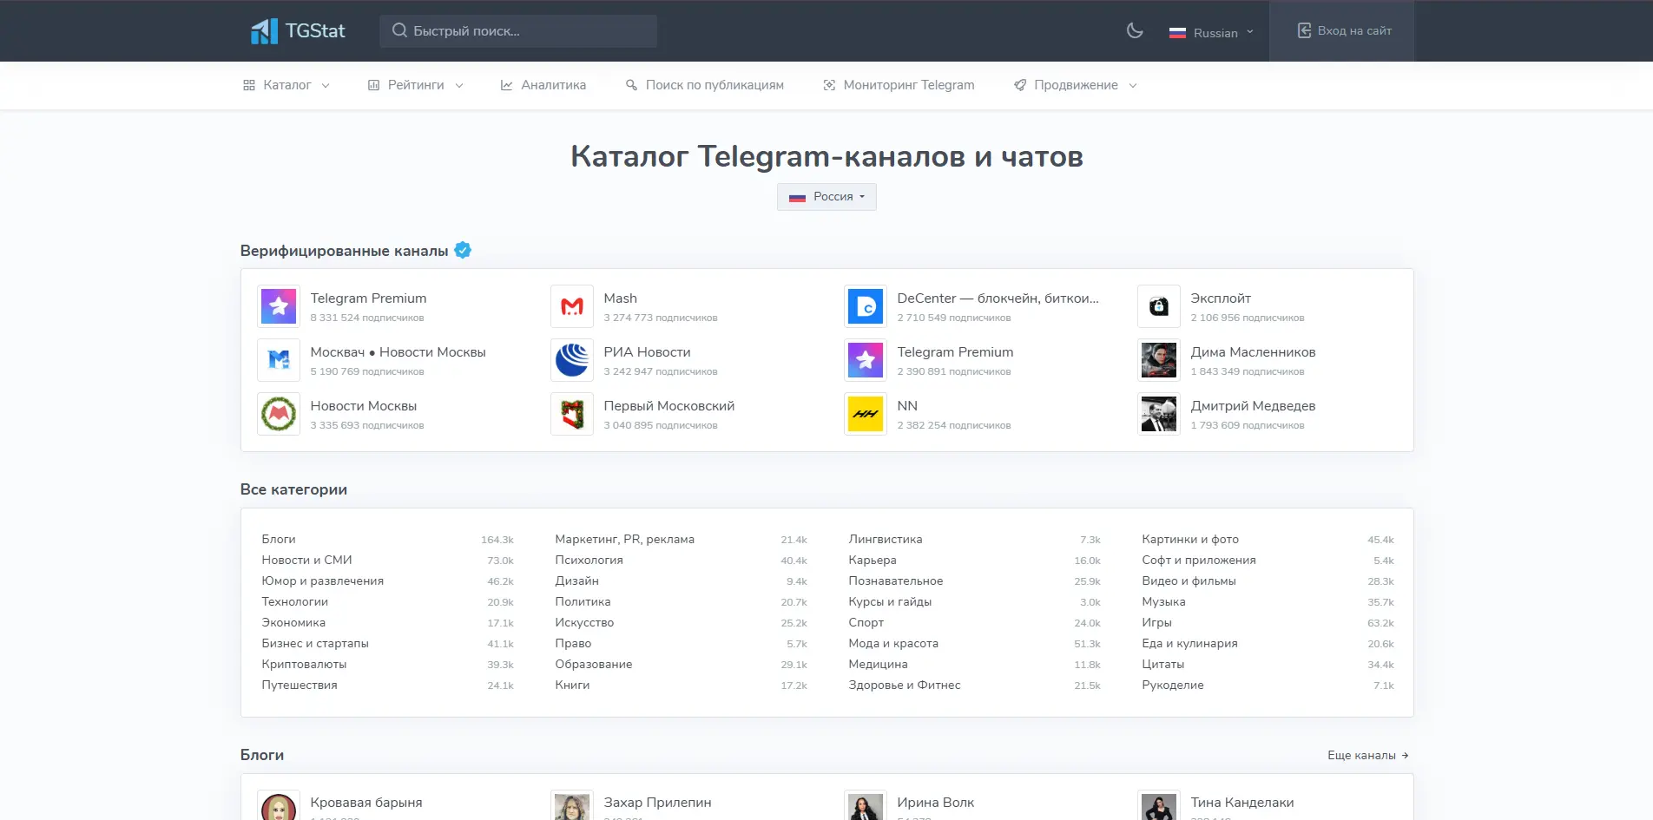The height and width of the screenshot is (820, 1653).
Task: Click the chart icon next to Аналитика
Action: (x=507, y=84)
